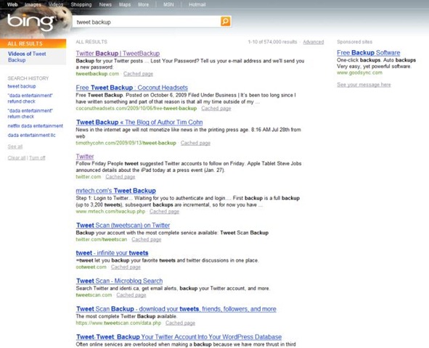Open cached page for timothycohn.com result
429x348 pixels.
[x=195, y=143]
